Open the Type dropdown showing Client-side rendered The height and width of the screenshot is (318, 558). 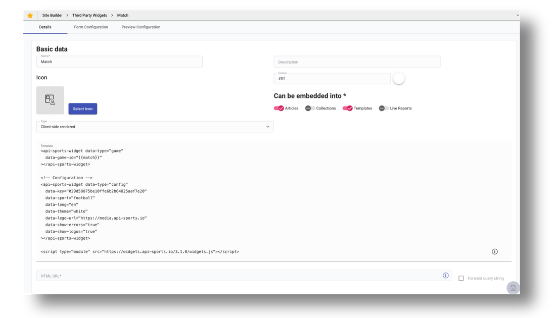[x=155, y=126]
